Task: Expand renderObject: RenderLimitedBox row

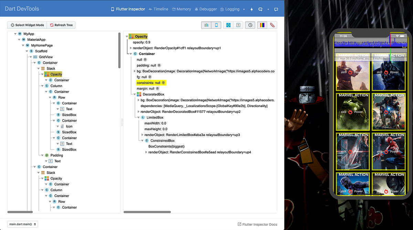Action: pos(142,135)
